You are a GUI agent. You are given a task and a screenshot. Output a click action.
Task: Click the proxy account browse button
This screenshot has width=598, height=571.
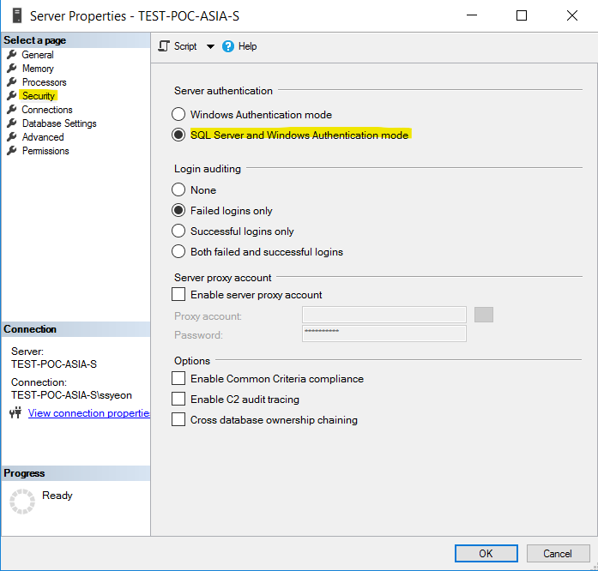pyautogui.click(x=484, y=315)
